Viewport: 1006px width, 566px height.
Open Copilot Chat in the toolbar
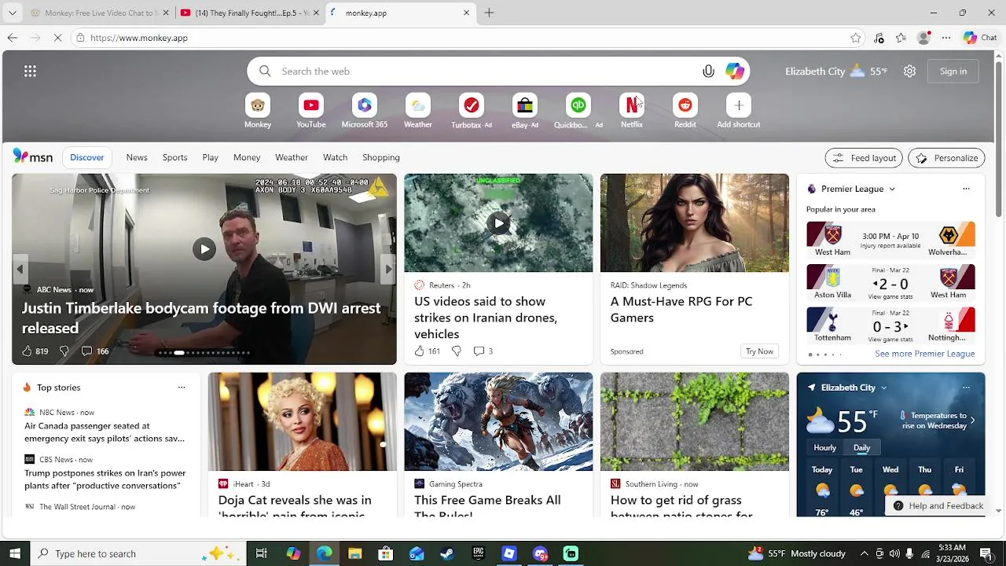tap(980, 38)
